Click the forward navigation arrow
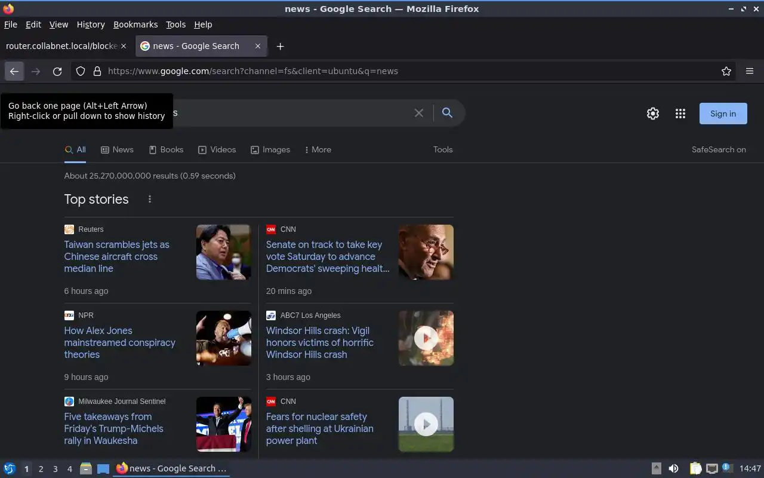This screenshot has height=478, width=764. pyautogui.click(x=36, y=71)
